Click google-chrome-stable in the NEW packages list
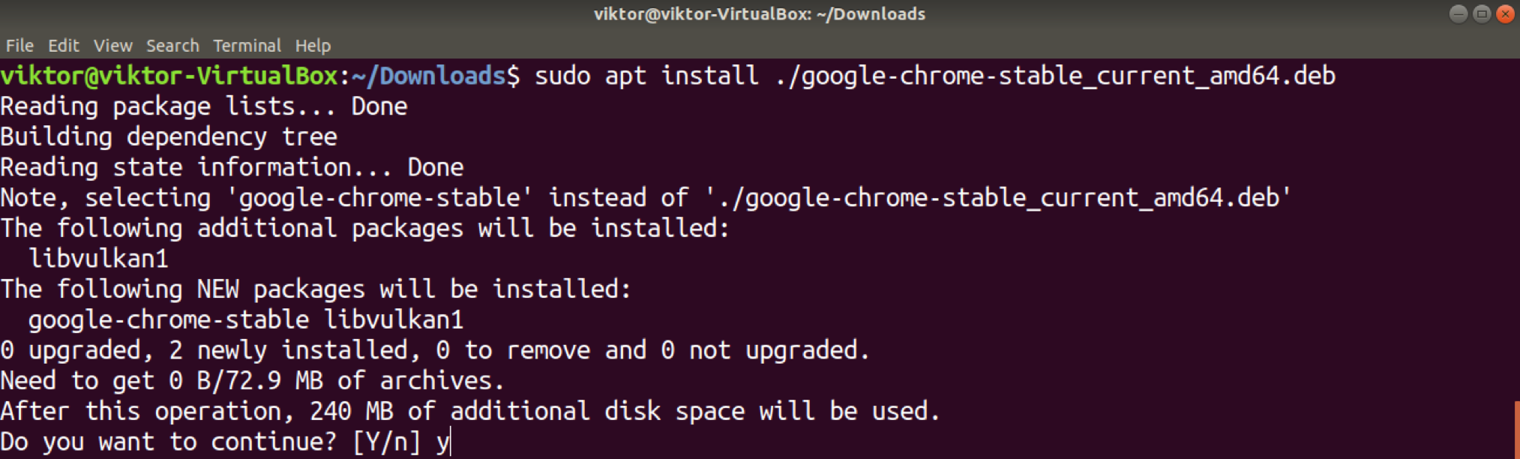Screen dimensions: 1520x459 coord(169,320)
